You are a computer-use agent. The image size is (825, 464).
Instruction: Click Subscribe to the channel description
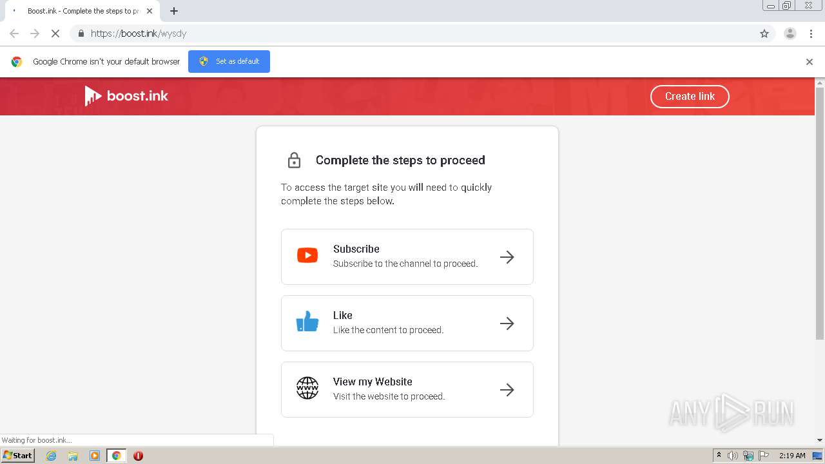click(405, 264)
